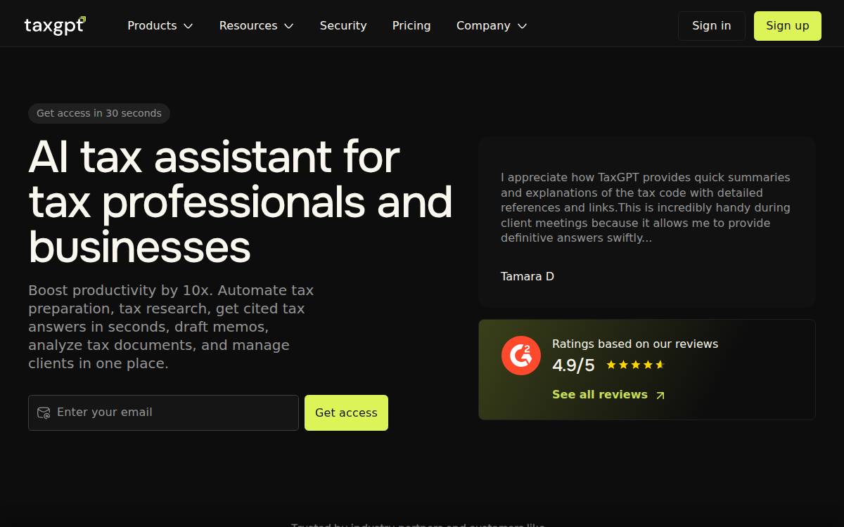Click the Sign in button
This screenshot has width=844, height=527.
coord(712,26)
